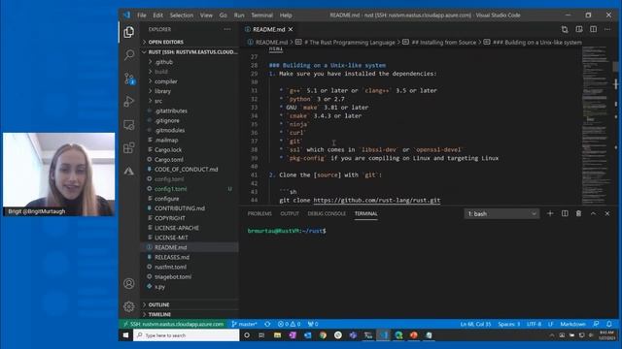Expand the OPEN EDITORS section
This screenshot has width=622, height=349.
coord(190,42)
